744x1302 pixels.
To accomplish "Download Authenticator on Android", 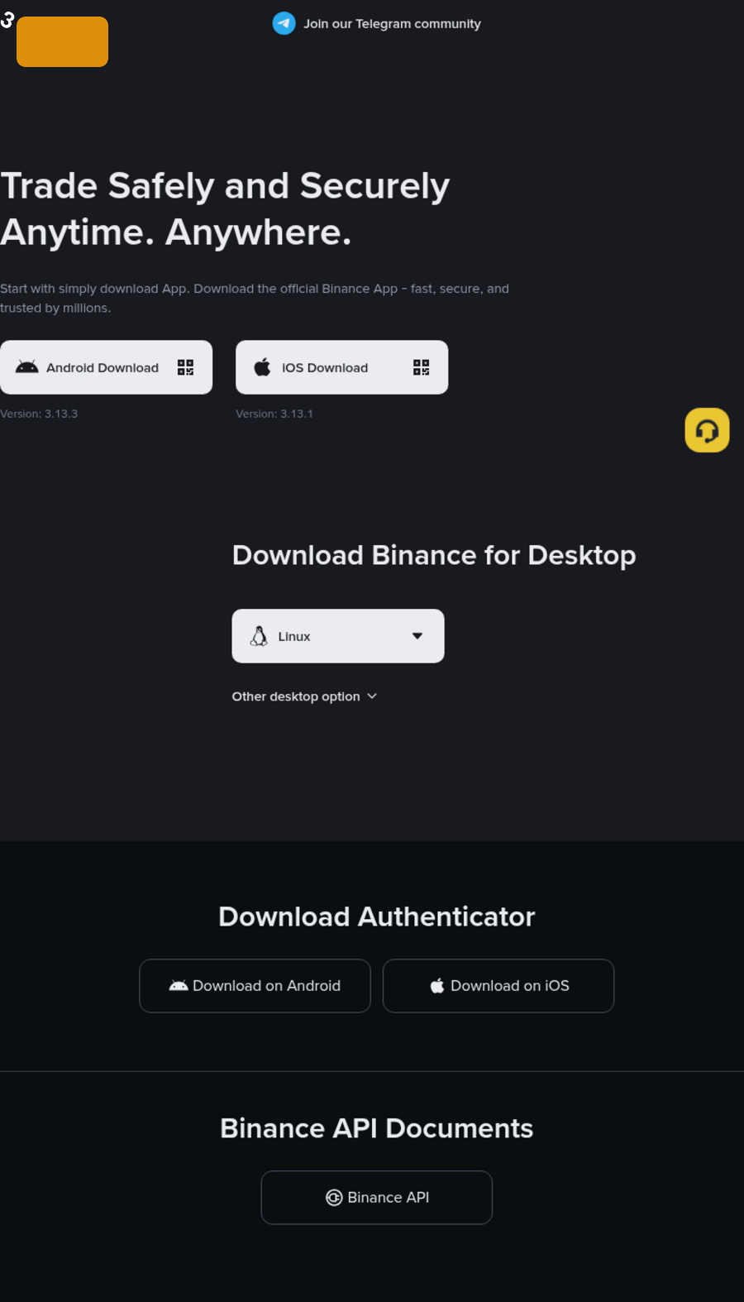I will 255,986.
